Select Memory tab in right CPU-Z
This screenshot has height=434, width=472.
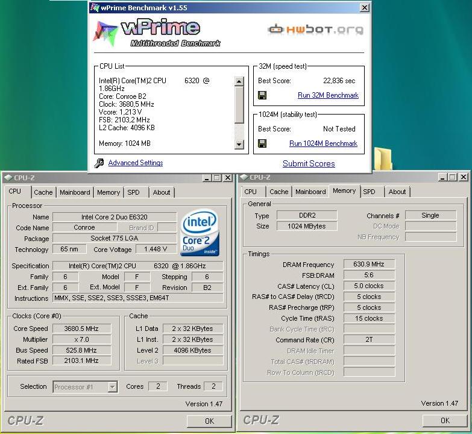pos(344,191)
